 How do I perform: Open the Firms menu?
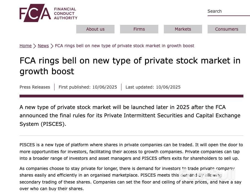(139, 29)
